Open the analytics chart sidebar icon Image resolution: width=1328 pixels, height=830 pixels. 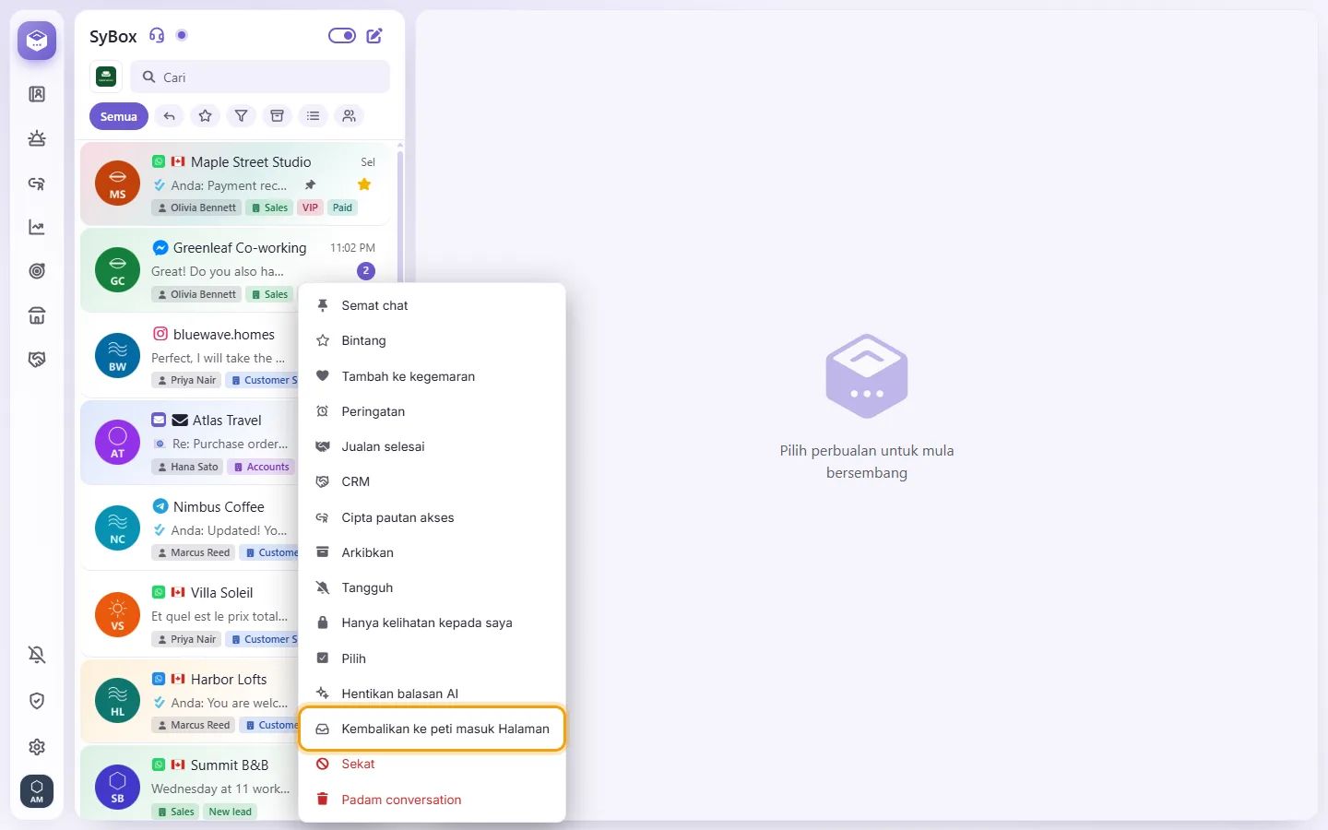[37, 227]
